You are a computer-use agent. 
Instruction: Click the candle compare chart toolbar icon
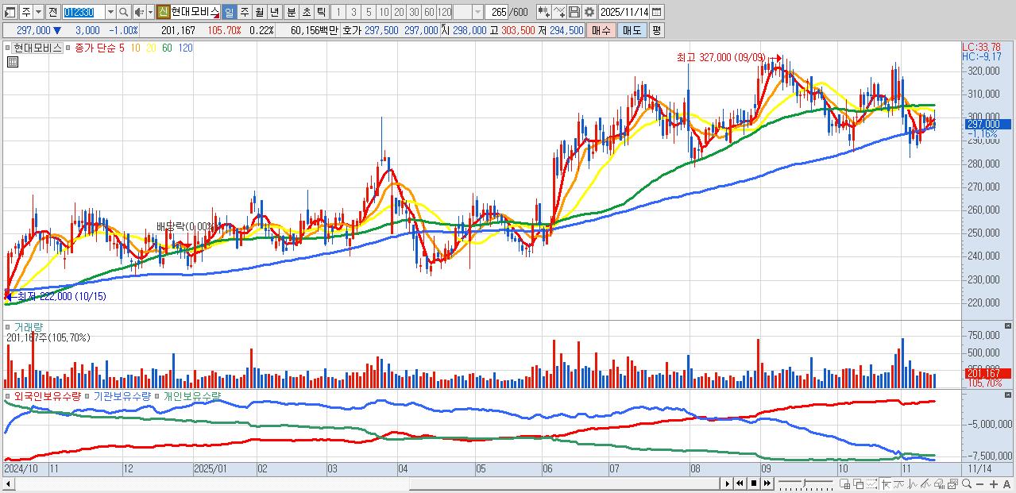pos(544,12)
